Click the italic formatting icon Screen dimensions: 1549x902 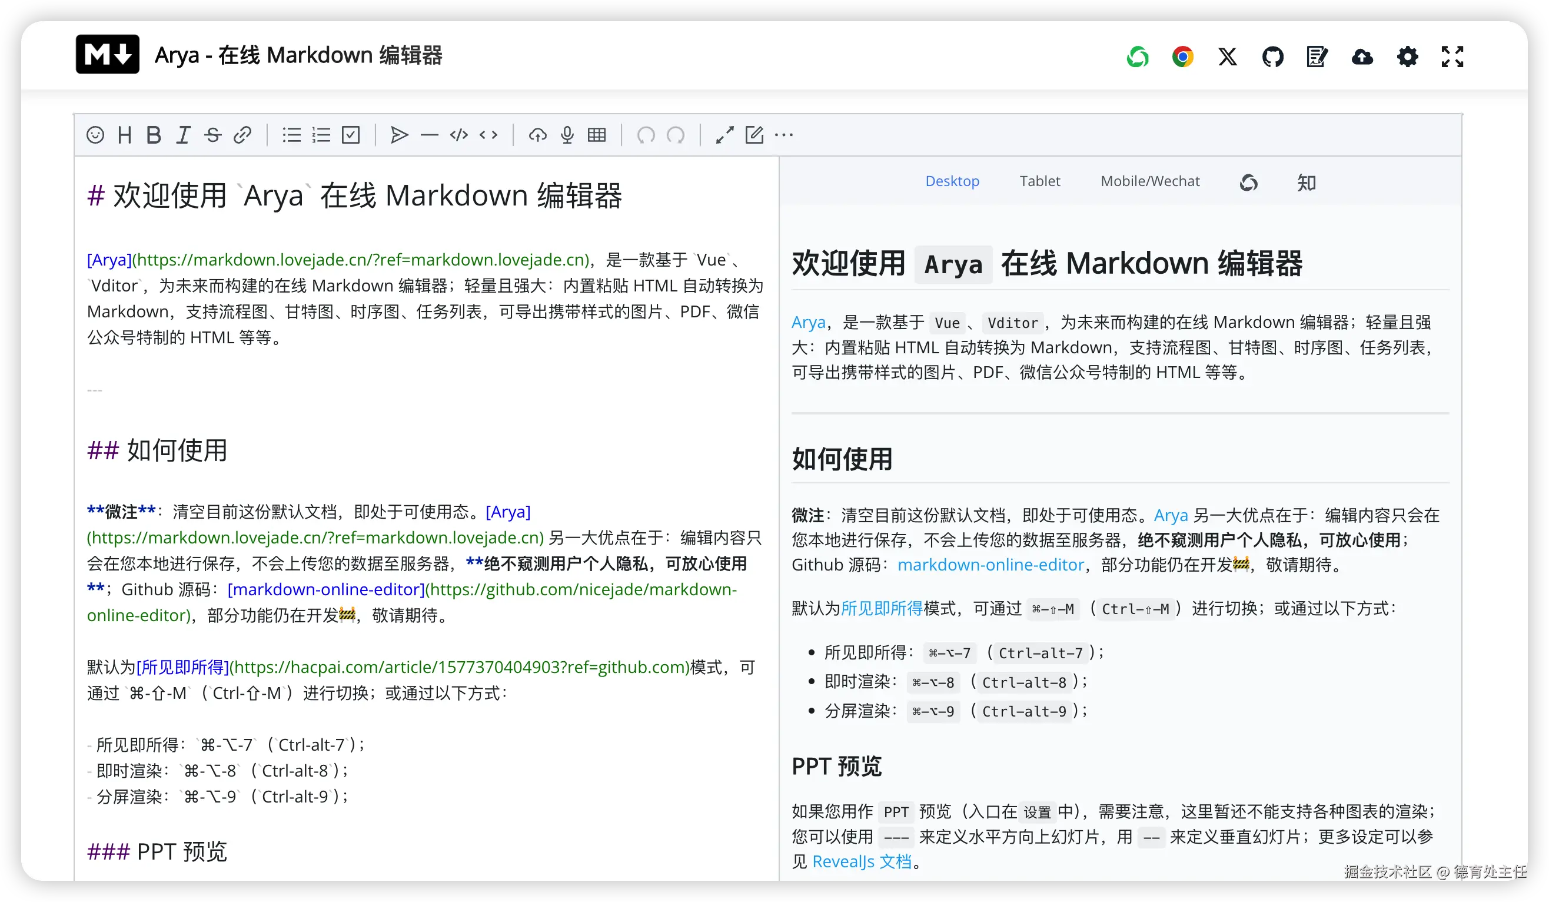tap(183, 135)
